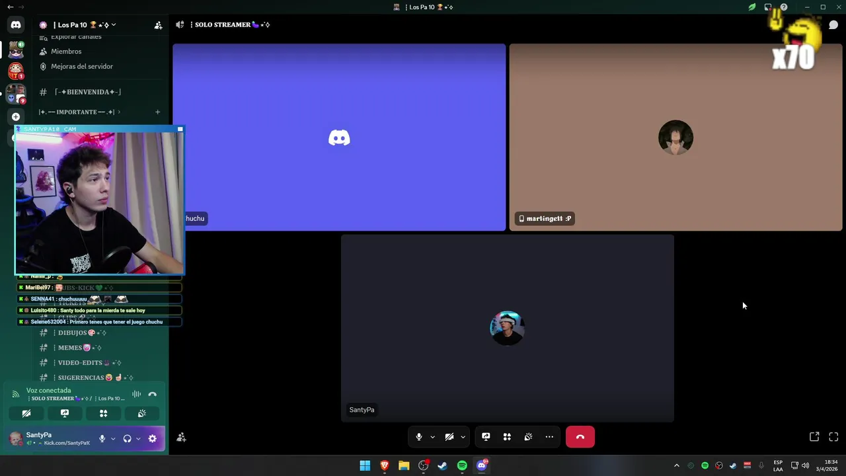846x476 pixels.
Task: Create channel in IMPORTANTE category plus
Action: pyautogui.click(x=157, y=112)
